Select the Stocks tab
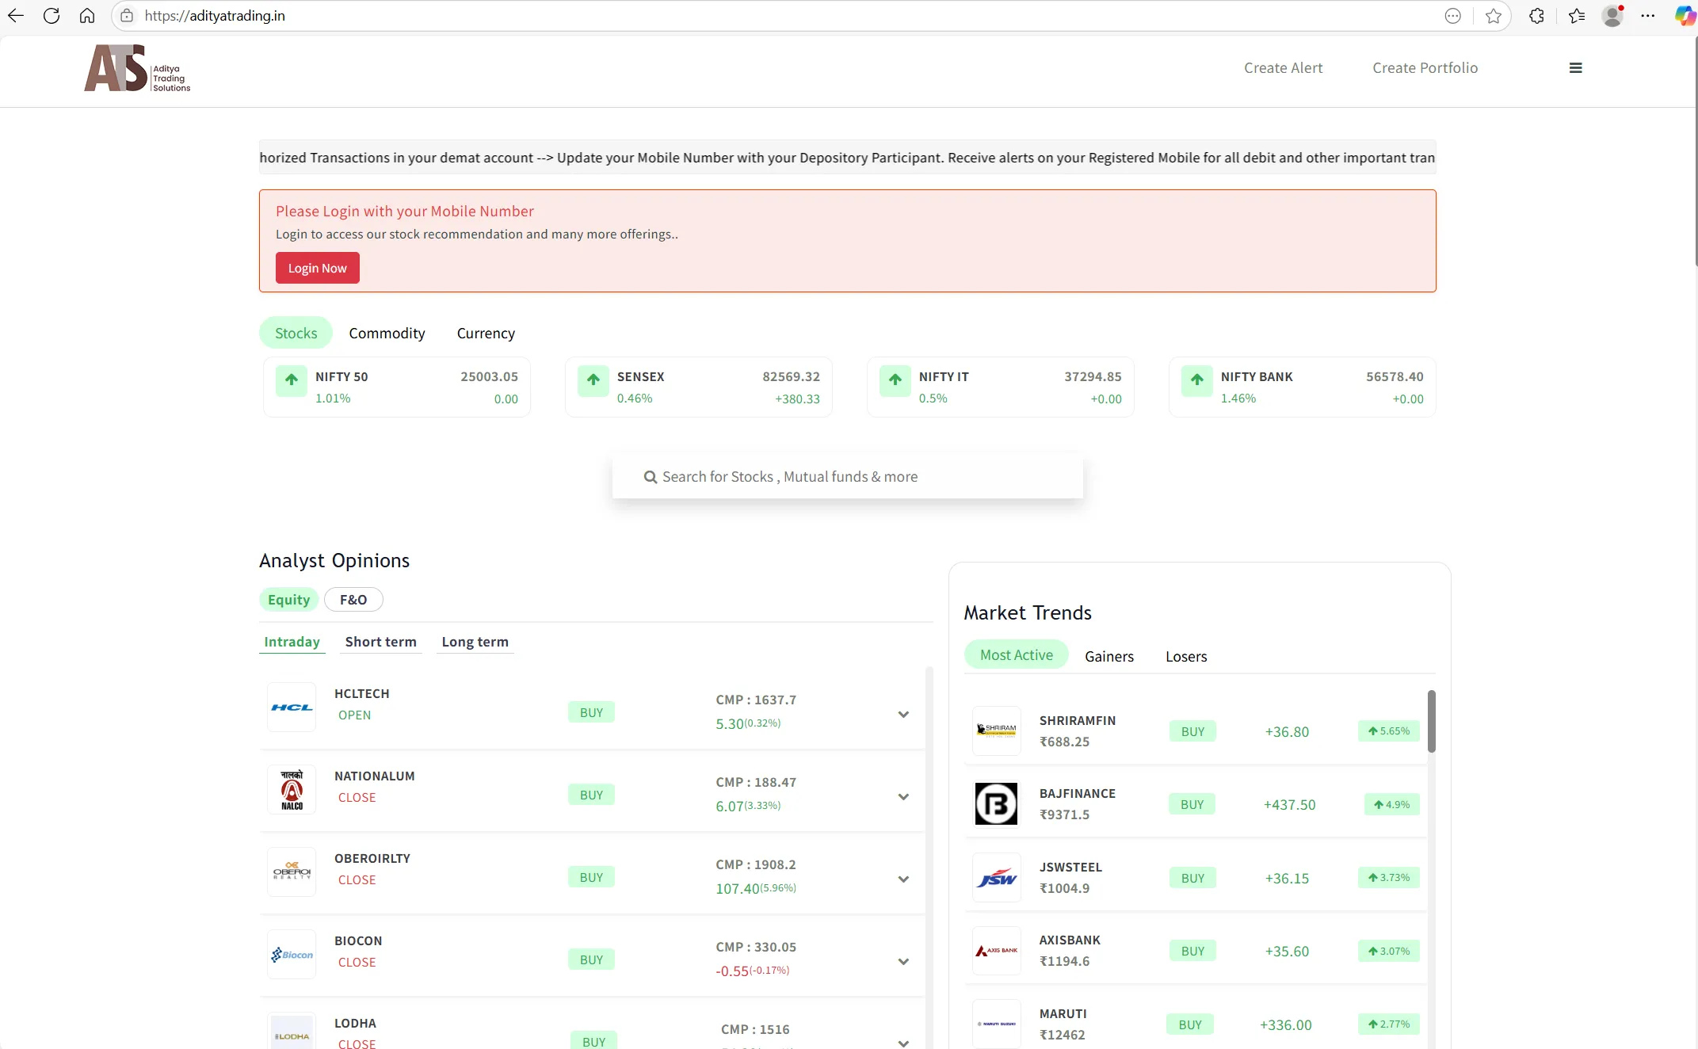The width and height of the screenshot is (1698, 1049). pyautogui.click(x=296, y=334)
